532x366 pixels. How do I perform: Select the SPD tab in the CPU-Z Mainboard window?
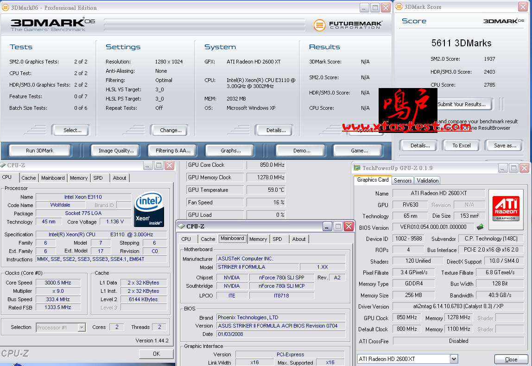(277, 239)
